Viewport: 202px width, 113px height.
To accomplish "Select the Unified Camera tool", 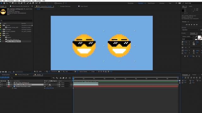I will (x=13, y=3).
